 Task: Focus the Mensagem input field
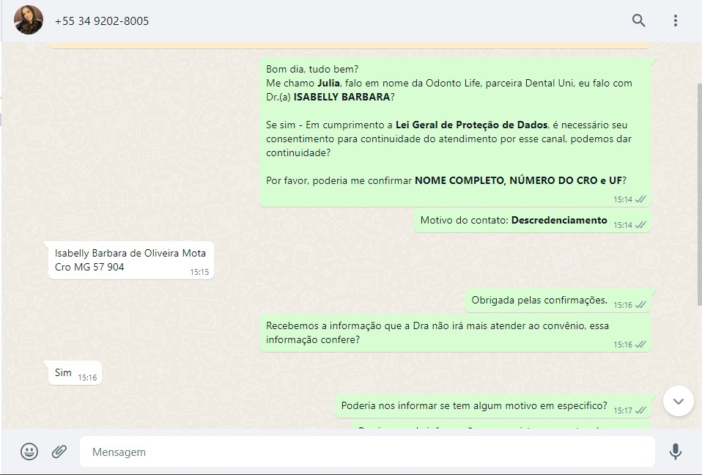(366, 452)
